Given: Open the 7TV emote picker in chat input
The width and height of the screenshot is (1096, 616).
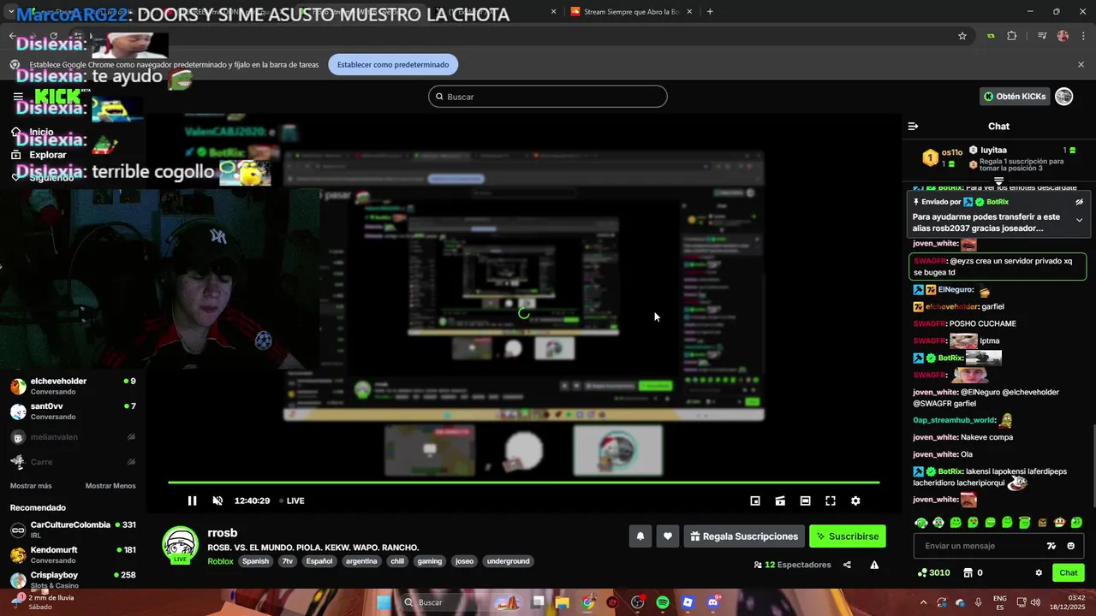Looking at the screenshot, I should 1051,546.
